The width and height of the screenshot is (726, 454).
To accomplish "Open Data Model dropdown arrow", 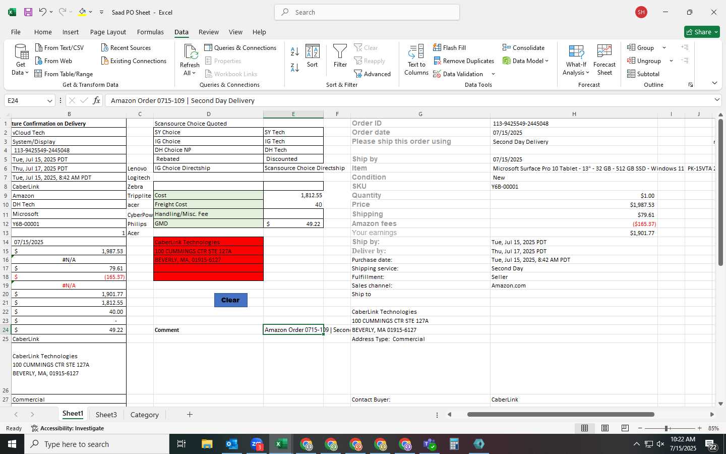I will (x=547, y=61).
